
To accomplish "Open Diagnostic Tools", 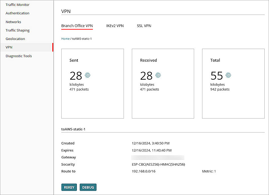I will (x=19, y=56).
